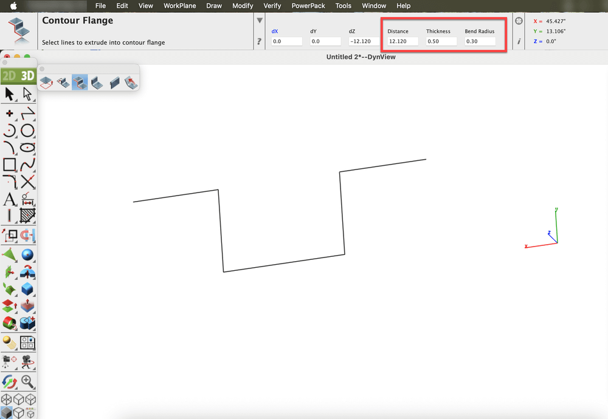Open the Verify menu

click(272, 5)
